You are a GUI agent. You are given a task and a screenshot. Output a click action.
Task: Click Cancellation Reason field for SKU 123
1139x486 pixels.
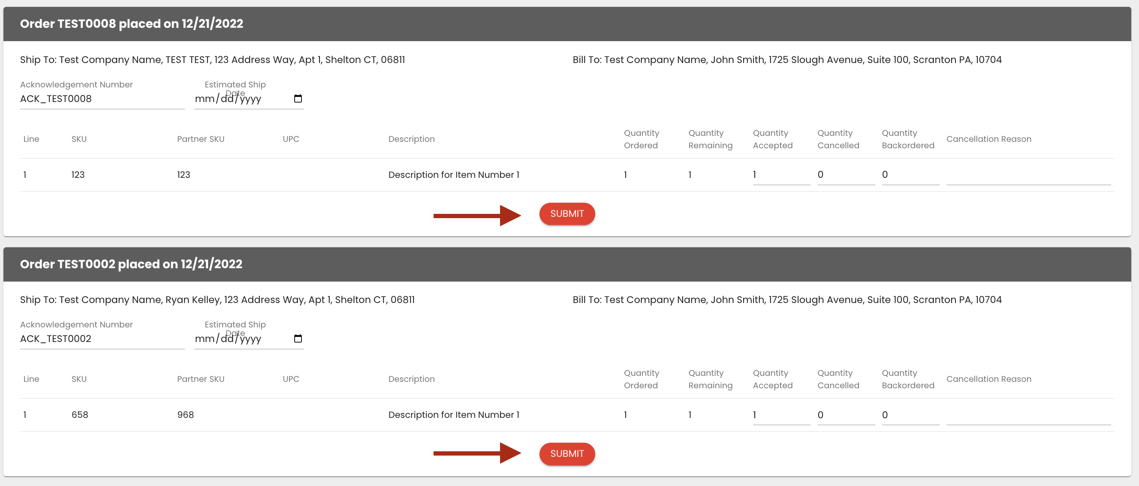point(1028,176)
